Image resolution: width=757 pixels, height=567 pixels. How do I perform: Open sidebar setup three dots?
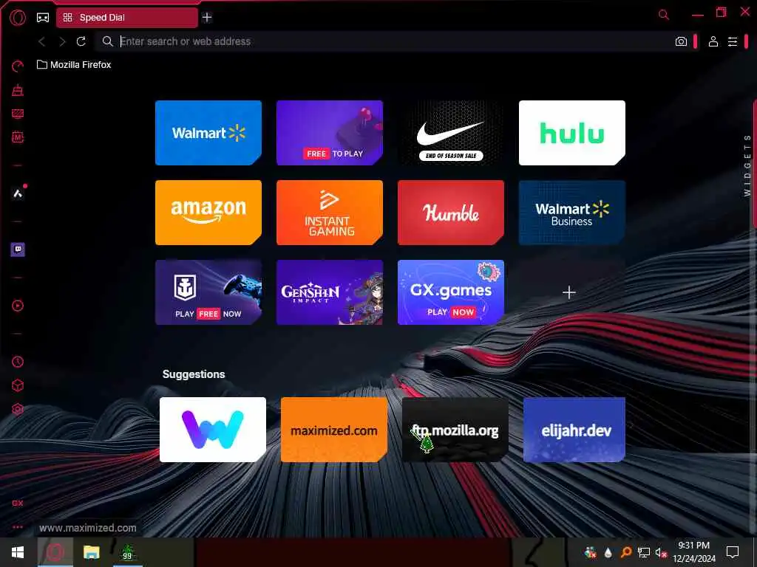[18, 527]
